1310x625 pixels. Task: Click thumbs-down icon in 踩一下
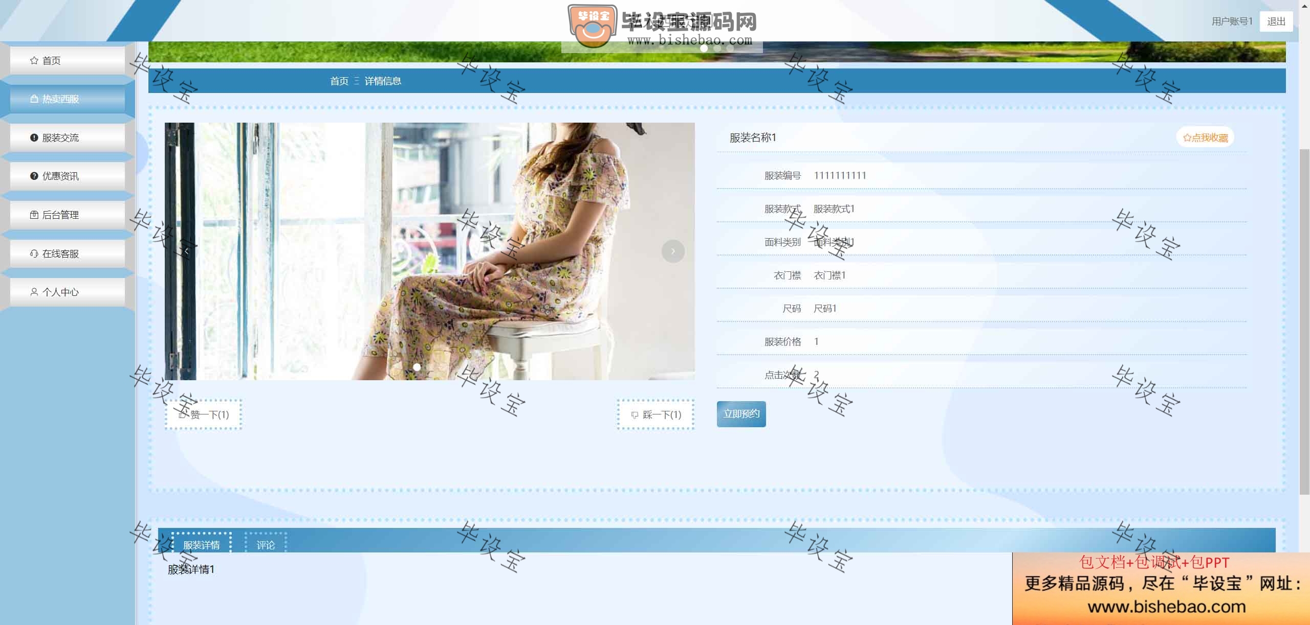click(x=635, y=415)
